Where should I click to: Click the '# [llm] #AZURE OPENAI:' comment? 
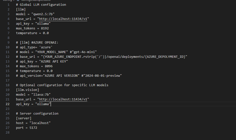click(37, 42)
